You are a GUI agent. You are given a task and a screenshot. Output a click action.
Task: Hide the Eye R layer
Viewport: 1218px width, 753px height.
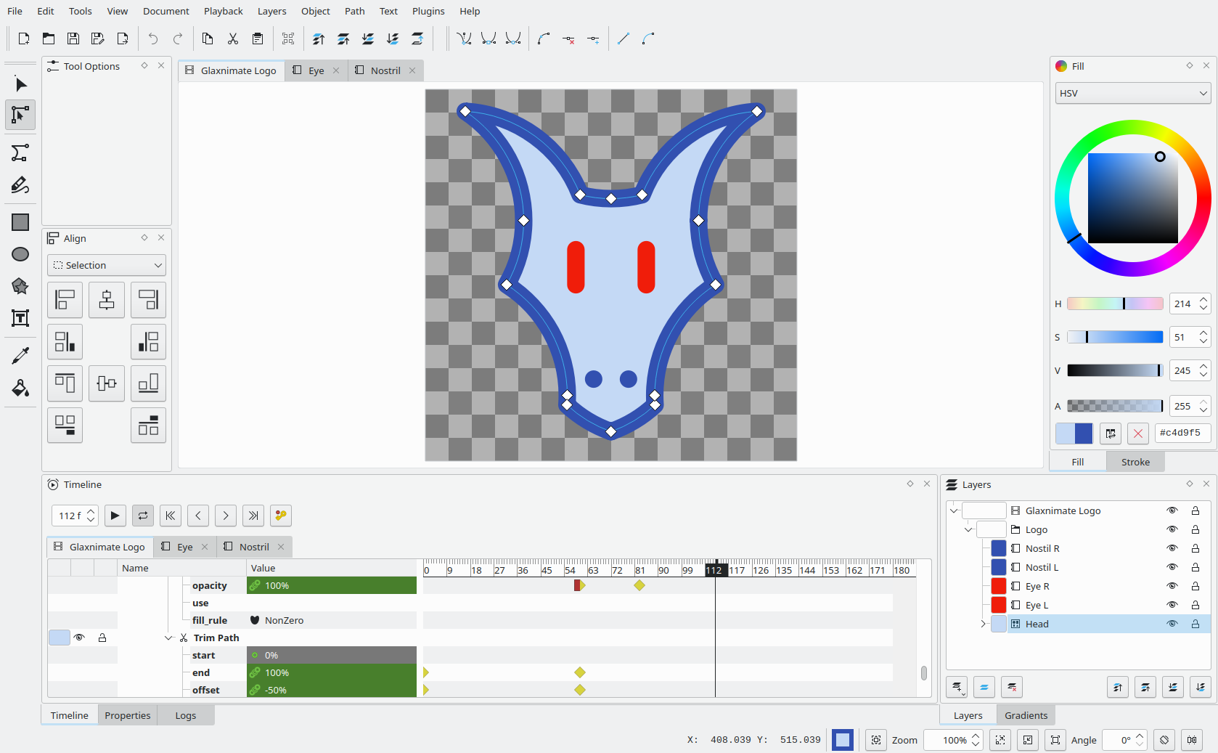click(1172, 586)
